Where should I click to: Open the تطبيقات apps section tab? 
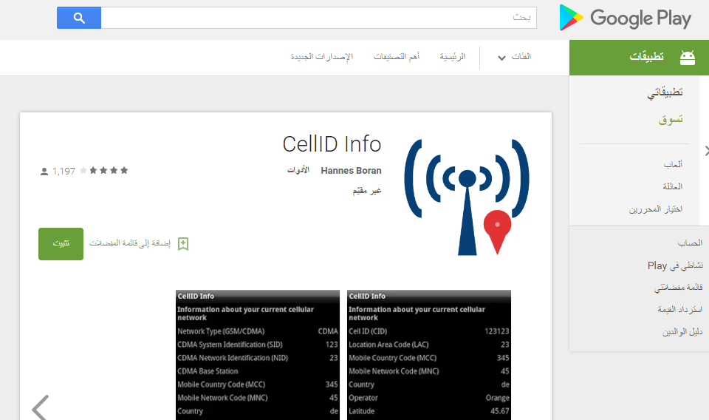coord(639,58)
